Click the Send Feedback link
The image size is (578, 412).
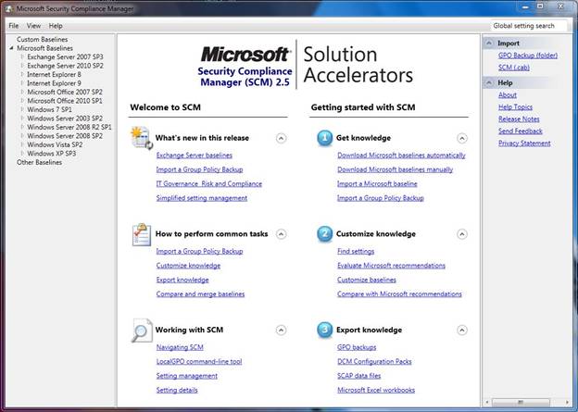point(521,131)
